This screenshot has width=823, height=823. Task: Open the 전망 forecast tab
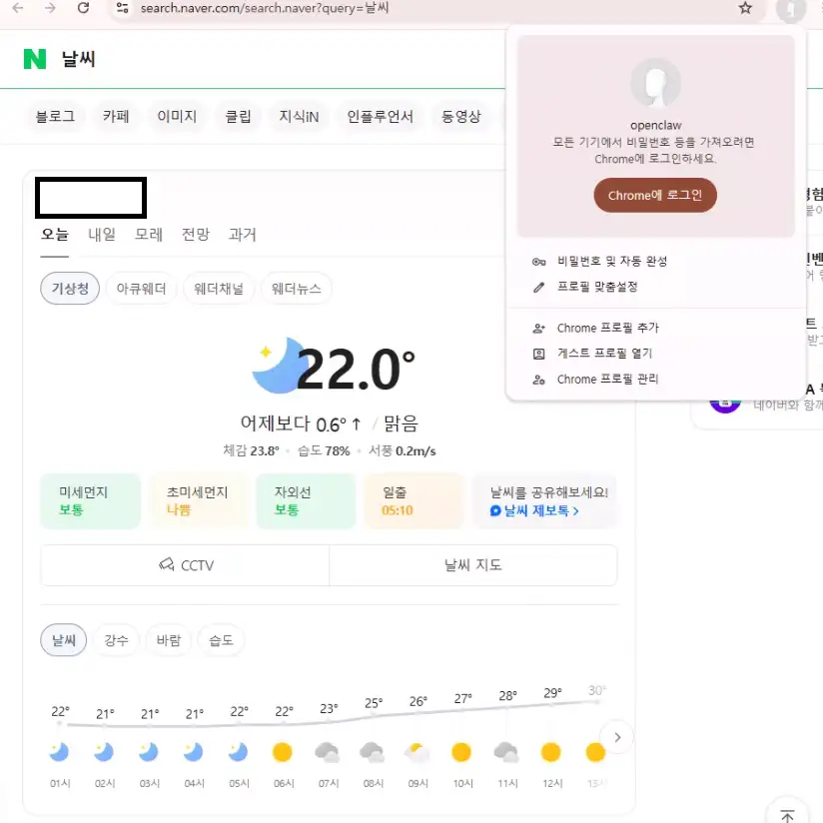click(x=195, y=234)
